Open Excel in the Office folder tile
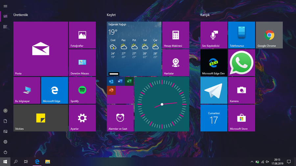 coord(129,82)
